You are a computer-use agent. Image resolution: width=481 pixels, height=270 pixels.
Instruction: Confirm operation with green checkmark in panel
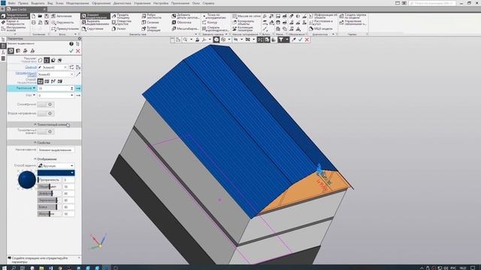pyautogui.click(x=71, y=51)
